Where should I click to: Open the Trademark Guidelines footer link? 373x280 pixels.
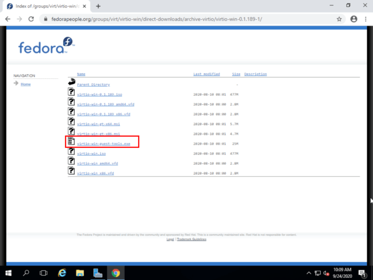[x=192, y=240]
